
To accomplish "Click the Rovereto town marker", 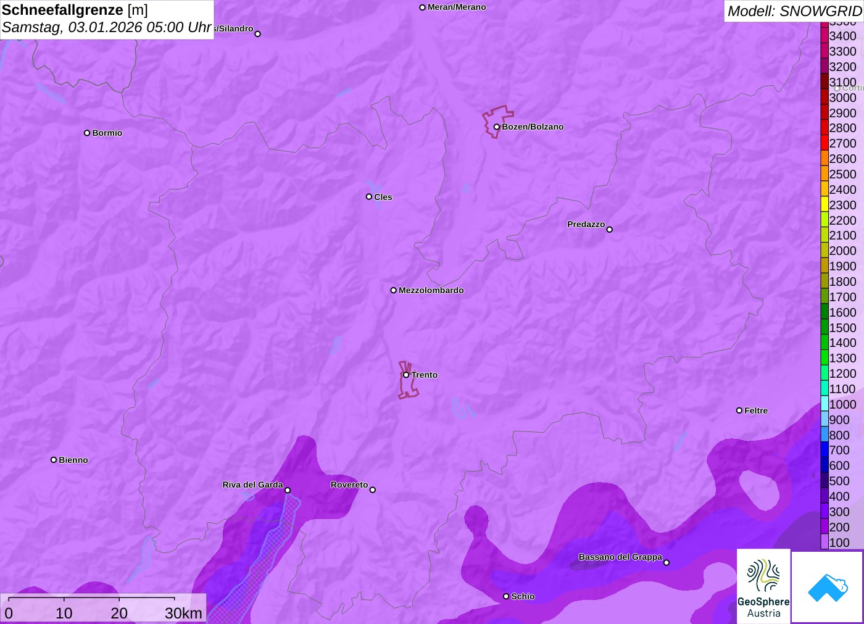I will click(x=373, y=490).
